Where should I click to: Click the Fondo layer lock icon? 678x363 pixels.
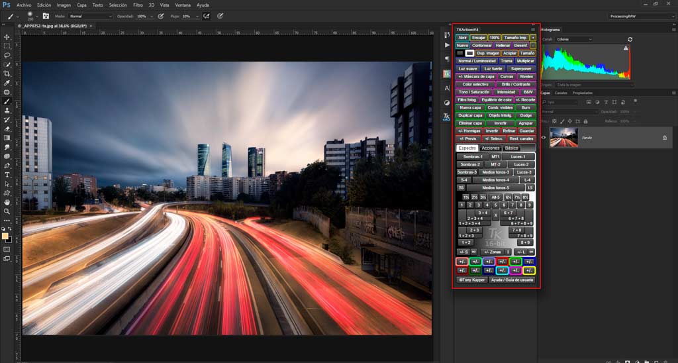(665, 138)
